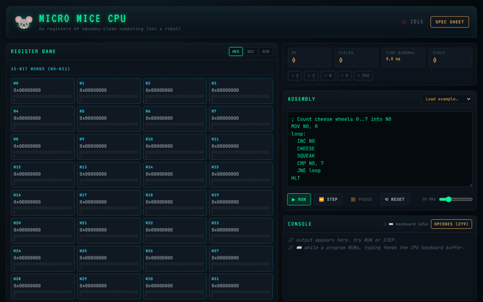Select register W24 card
Screen dimensions: 483x302
pos(43,259)
